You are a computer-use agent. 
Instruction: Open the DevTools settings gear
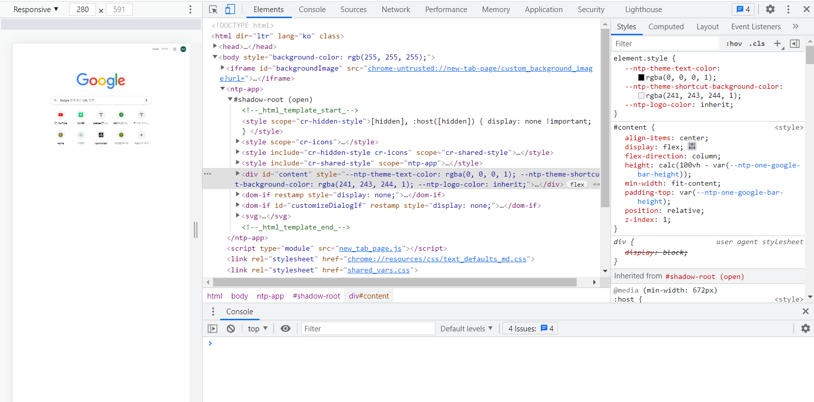coord(770,9)
